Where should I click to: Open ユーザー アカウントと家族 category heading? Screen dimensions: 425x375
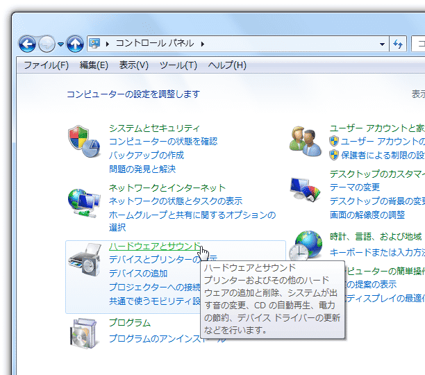click(377, 128)
